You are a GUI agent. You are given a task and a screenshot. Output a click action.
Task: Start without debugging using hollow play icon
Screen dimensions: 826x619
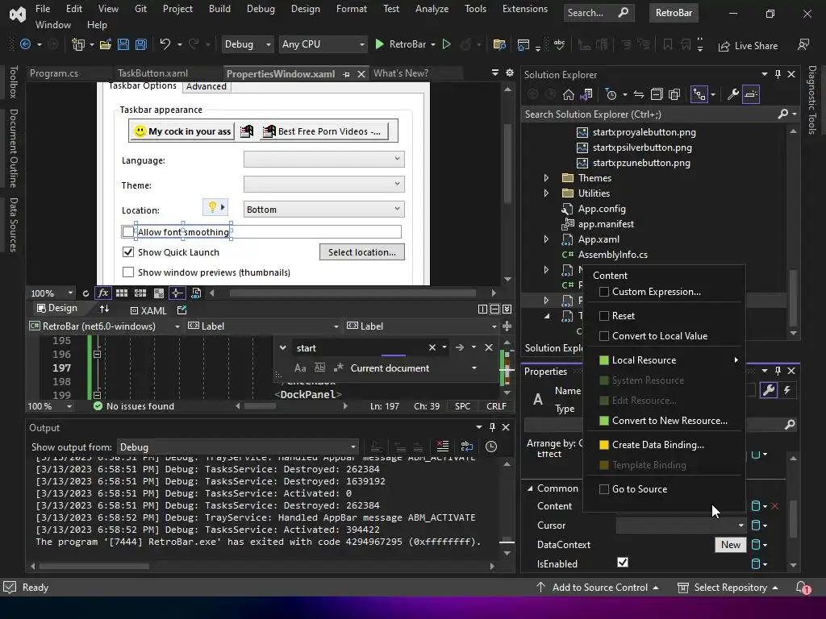[447, 44]
